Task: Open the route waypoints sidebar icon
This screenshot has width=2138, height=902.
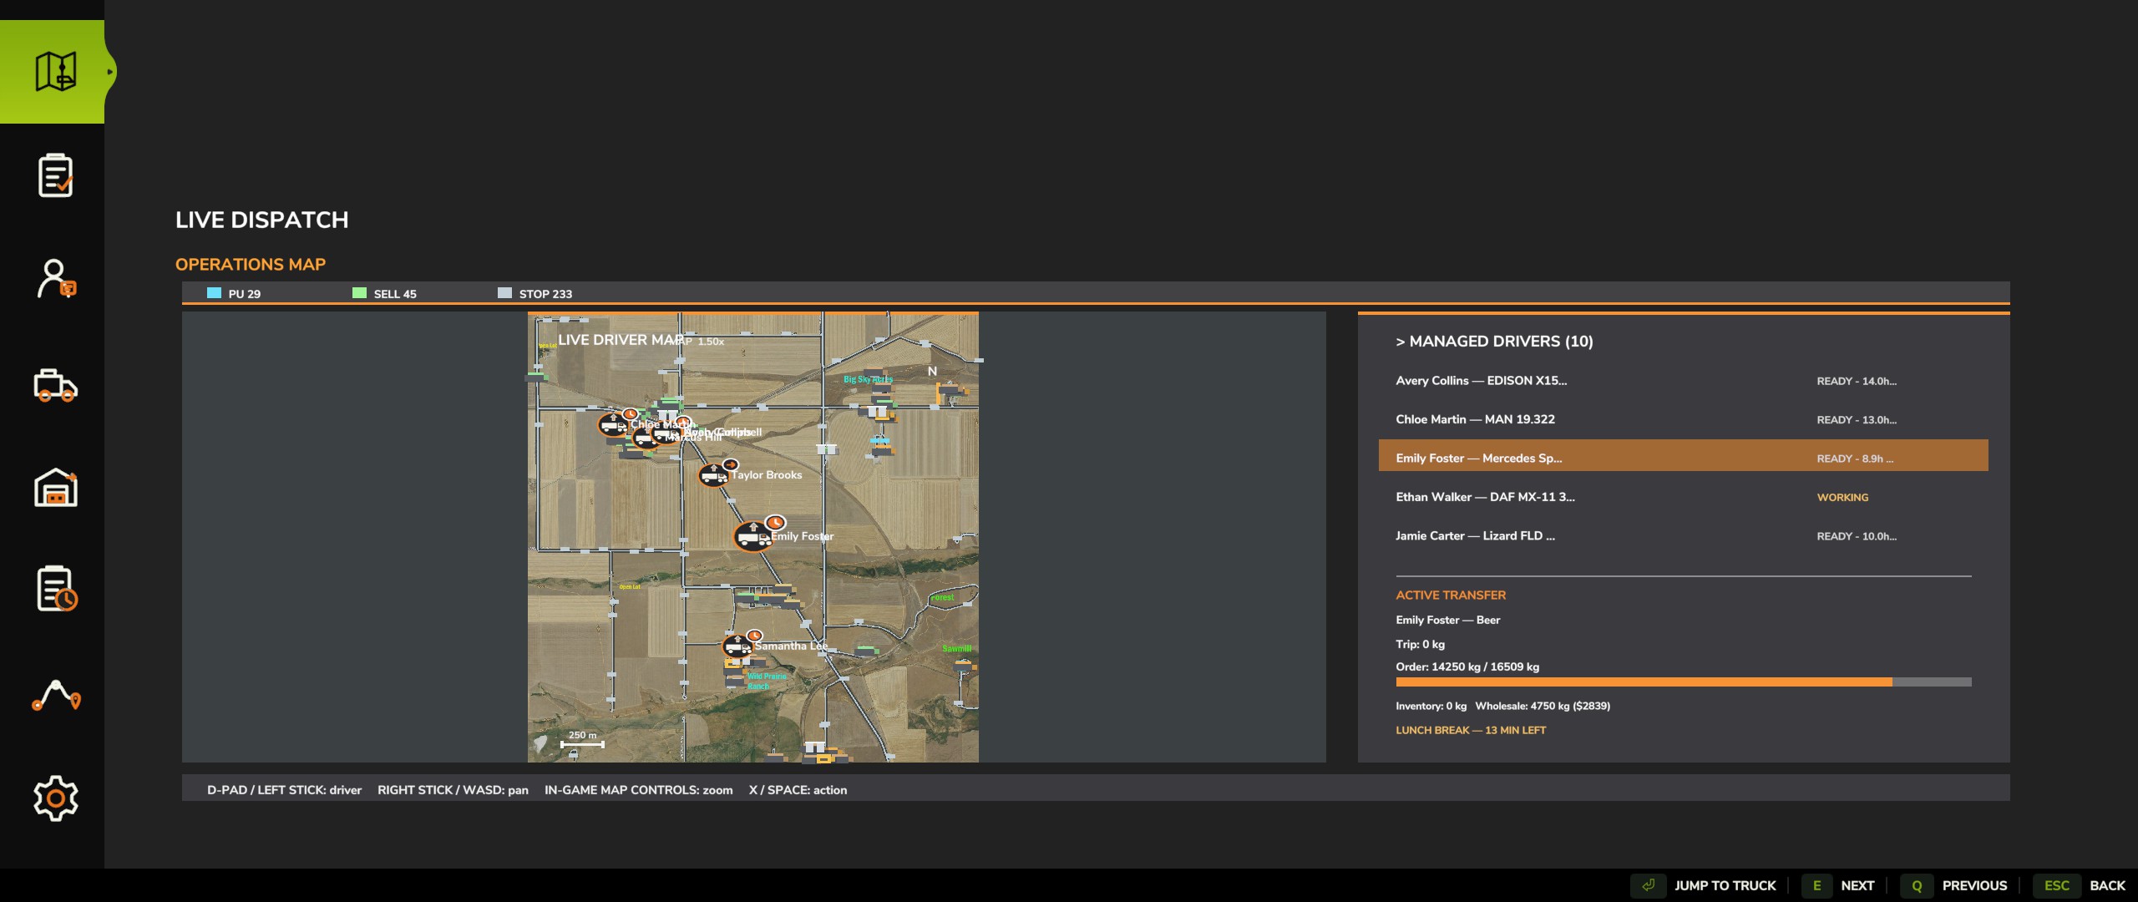Action: 56,695
